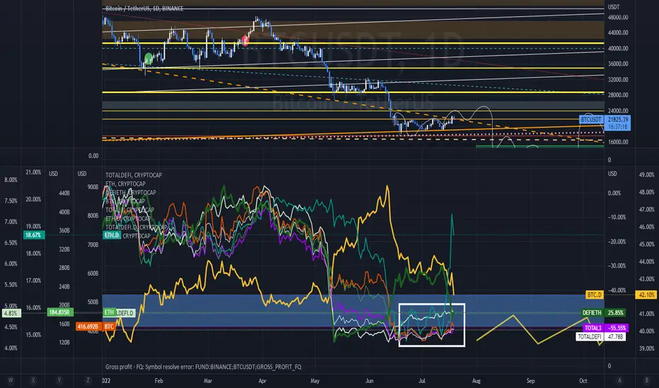This screenshot has width=659, height=388.
Task: Click 16000.00 on the price scale
Action: coord(618,143)
